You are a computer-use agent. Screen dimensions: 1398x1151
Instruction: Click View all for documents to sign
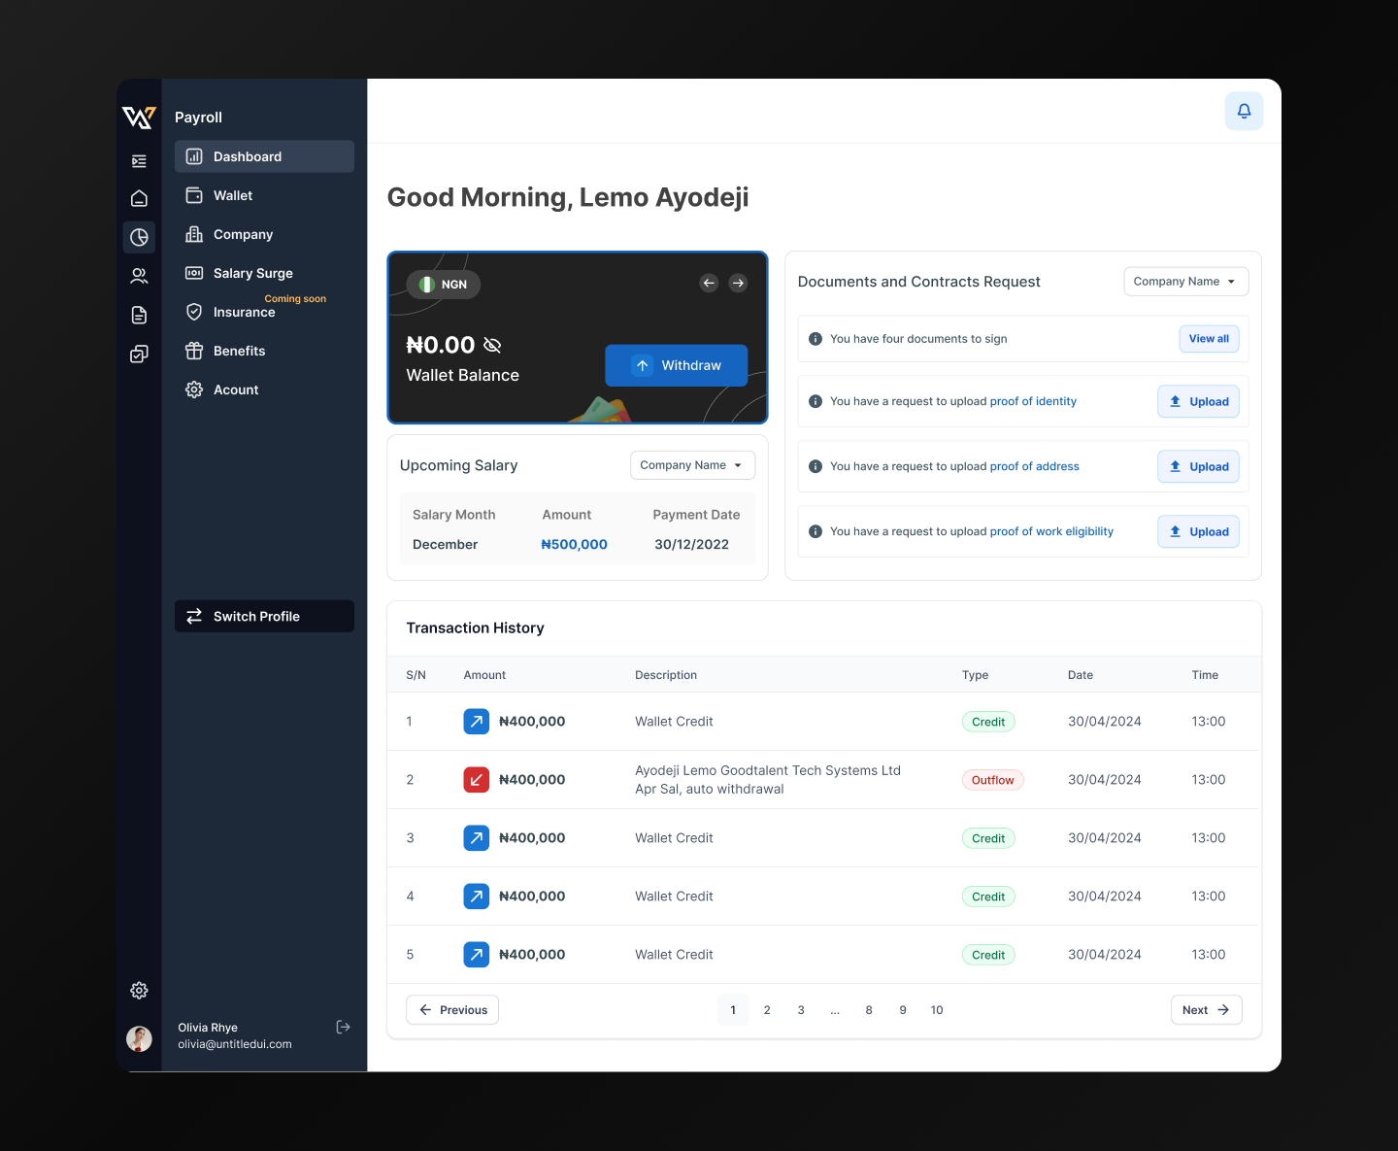tap(1209, 339)
